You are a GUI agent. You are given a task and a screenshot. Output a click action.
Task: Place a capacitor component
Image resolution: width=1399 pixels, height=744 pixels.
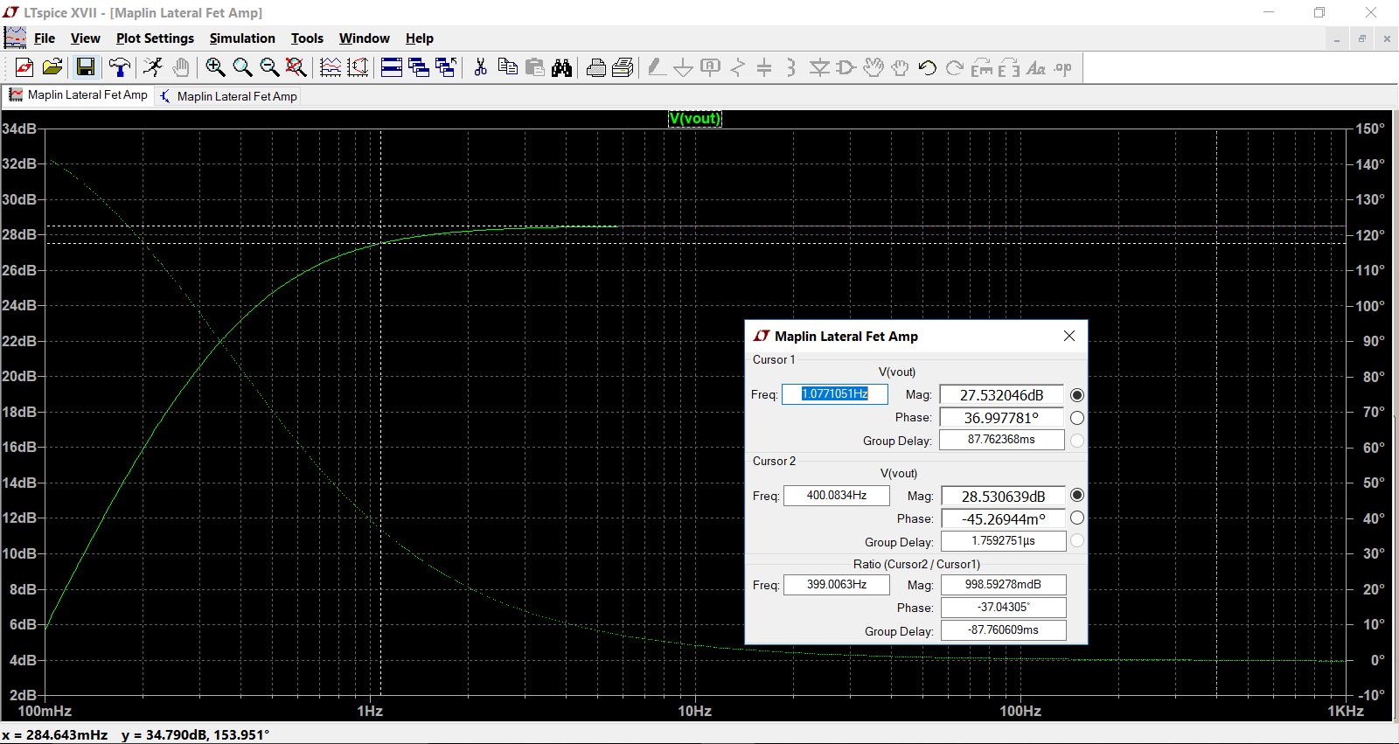tap(764, 67)
